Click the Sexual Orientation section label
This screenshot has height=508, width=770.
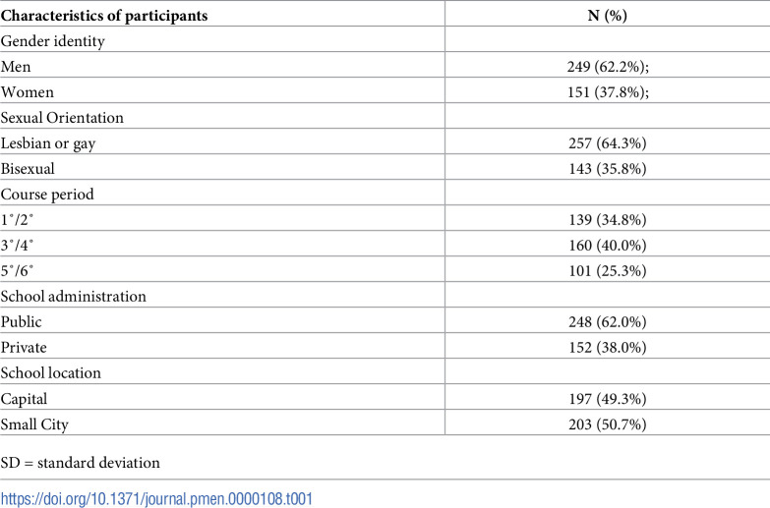click(x=62, y=118)
